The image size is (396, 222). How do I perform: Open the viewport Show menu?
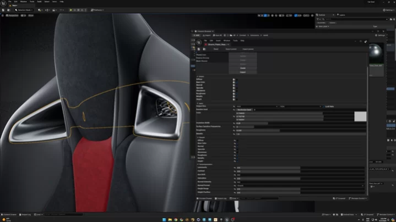pyautogui.click(x=31, y=15)
